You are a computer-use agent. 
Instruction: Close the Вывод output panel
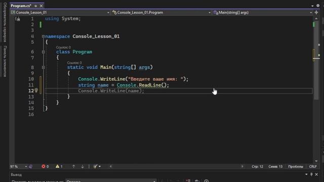(x=316, y=174)
